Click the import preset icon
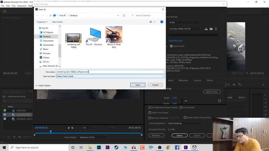This screenshot has height=151, width=269. [x=211, y=29]
